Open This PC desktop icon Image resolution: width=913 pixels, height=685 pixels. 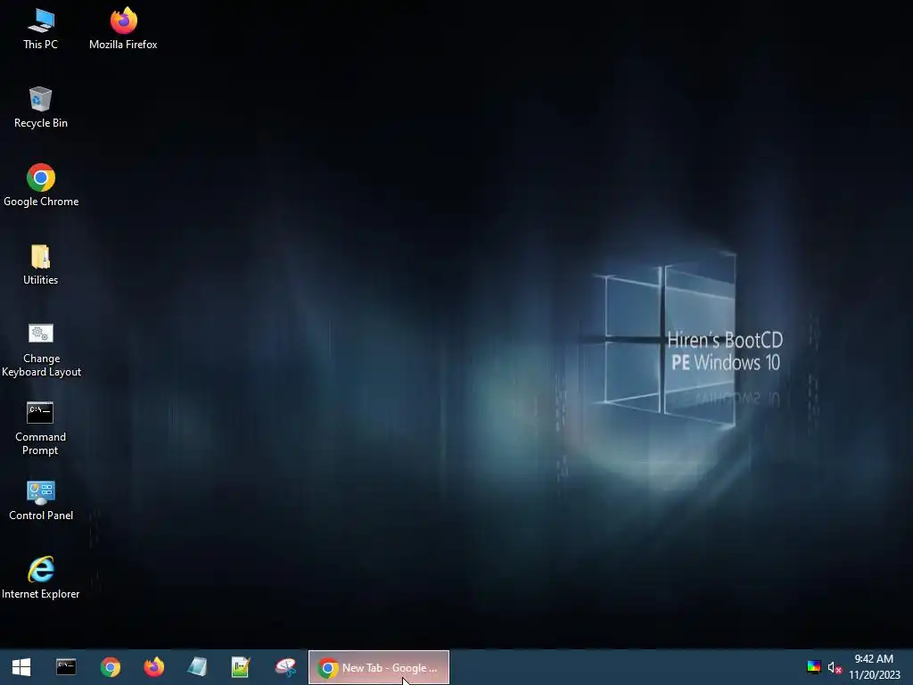tap(41, 29)
